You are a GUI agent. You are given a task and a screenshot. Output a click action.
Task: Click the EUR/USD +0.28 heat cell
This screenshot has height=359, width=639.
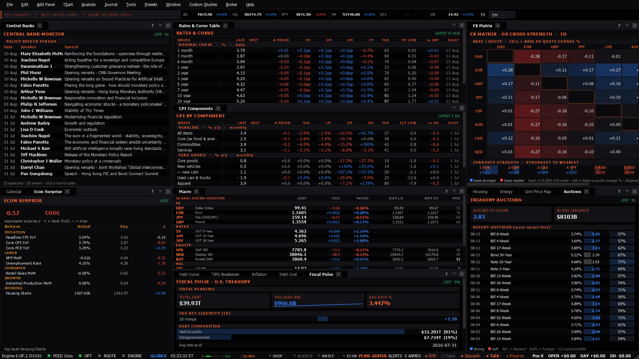501,70
